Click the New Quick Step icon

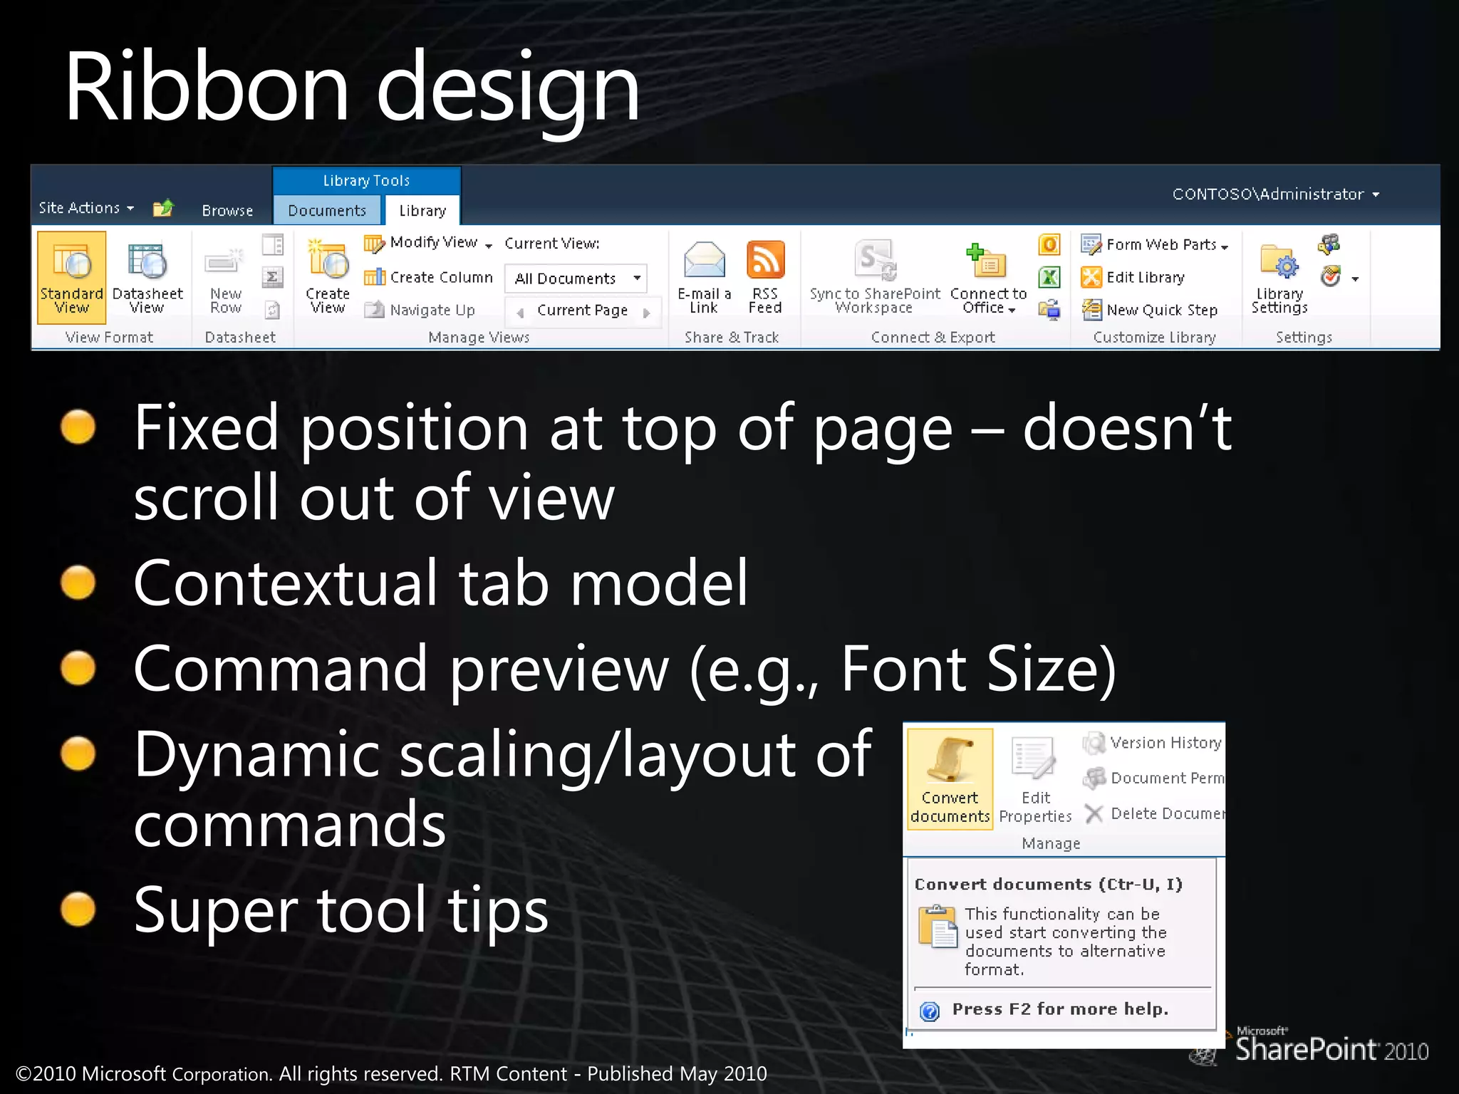click(1091, 310)
